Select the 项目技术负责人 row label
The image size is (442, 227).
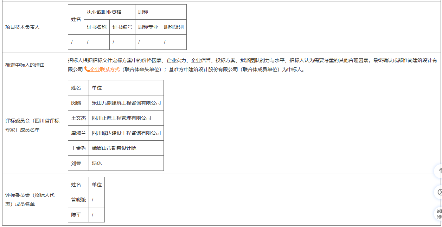coord(23,27)
